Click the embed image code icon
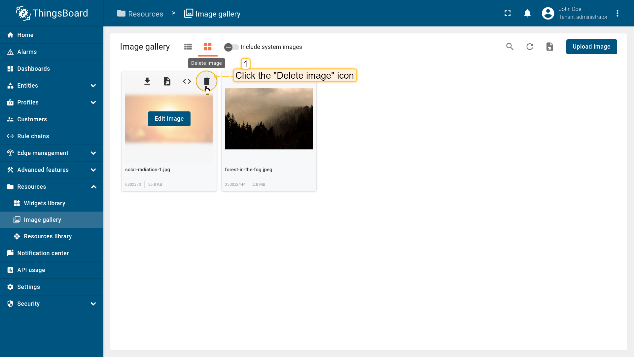Image resolution: width=634 pixels, height=357 pixels. (x=187, y=81)
